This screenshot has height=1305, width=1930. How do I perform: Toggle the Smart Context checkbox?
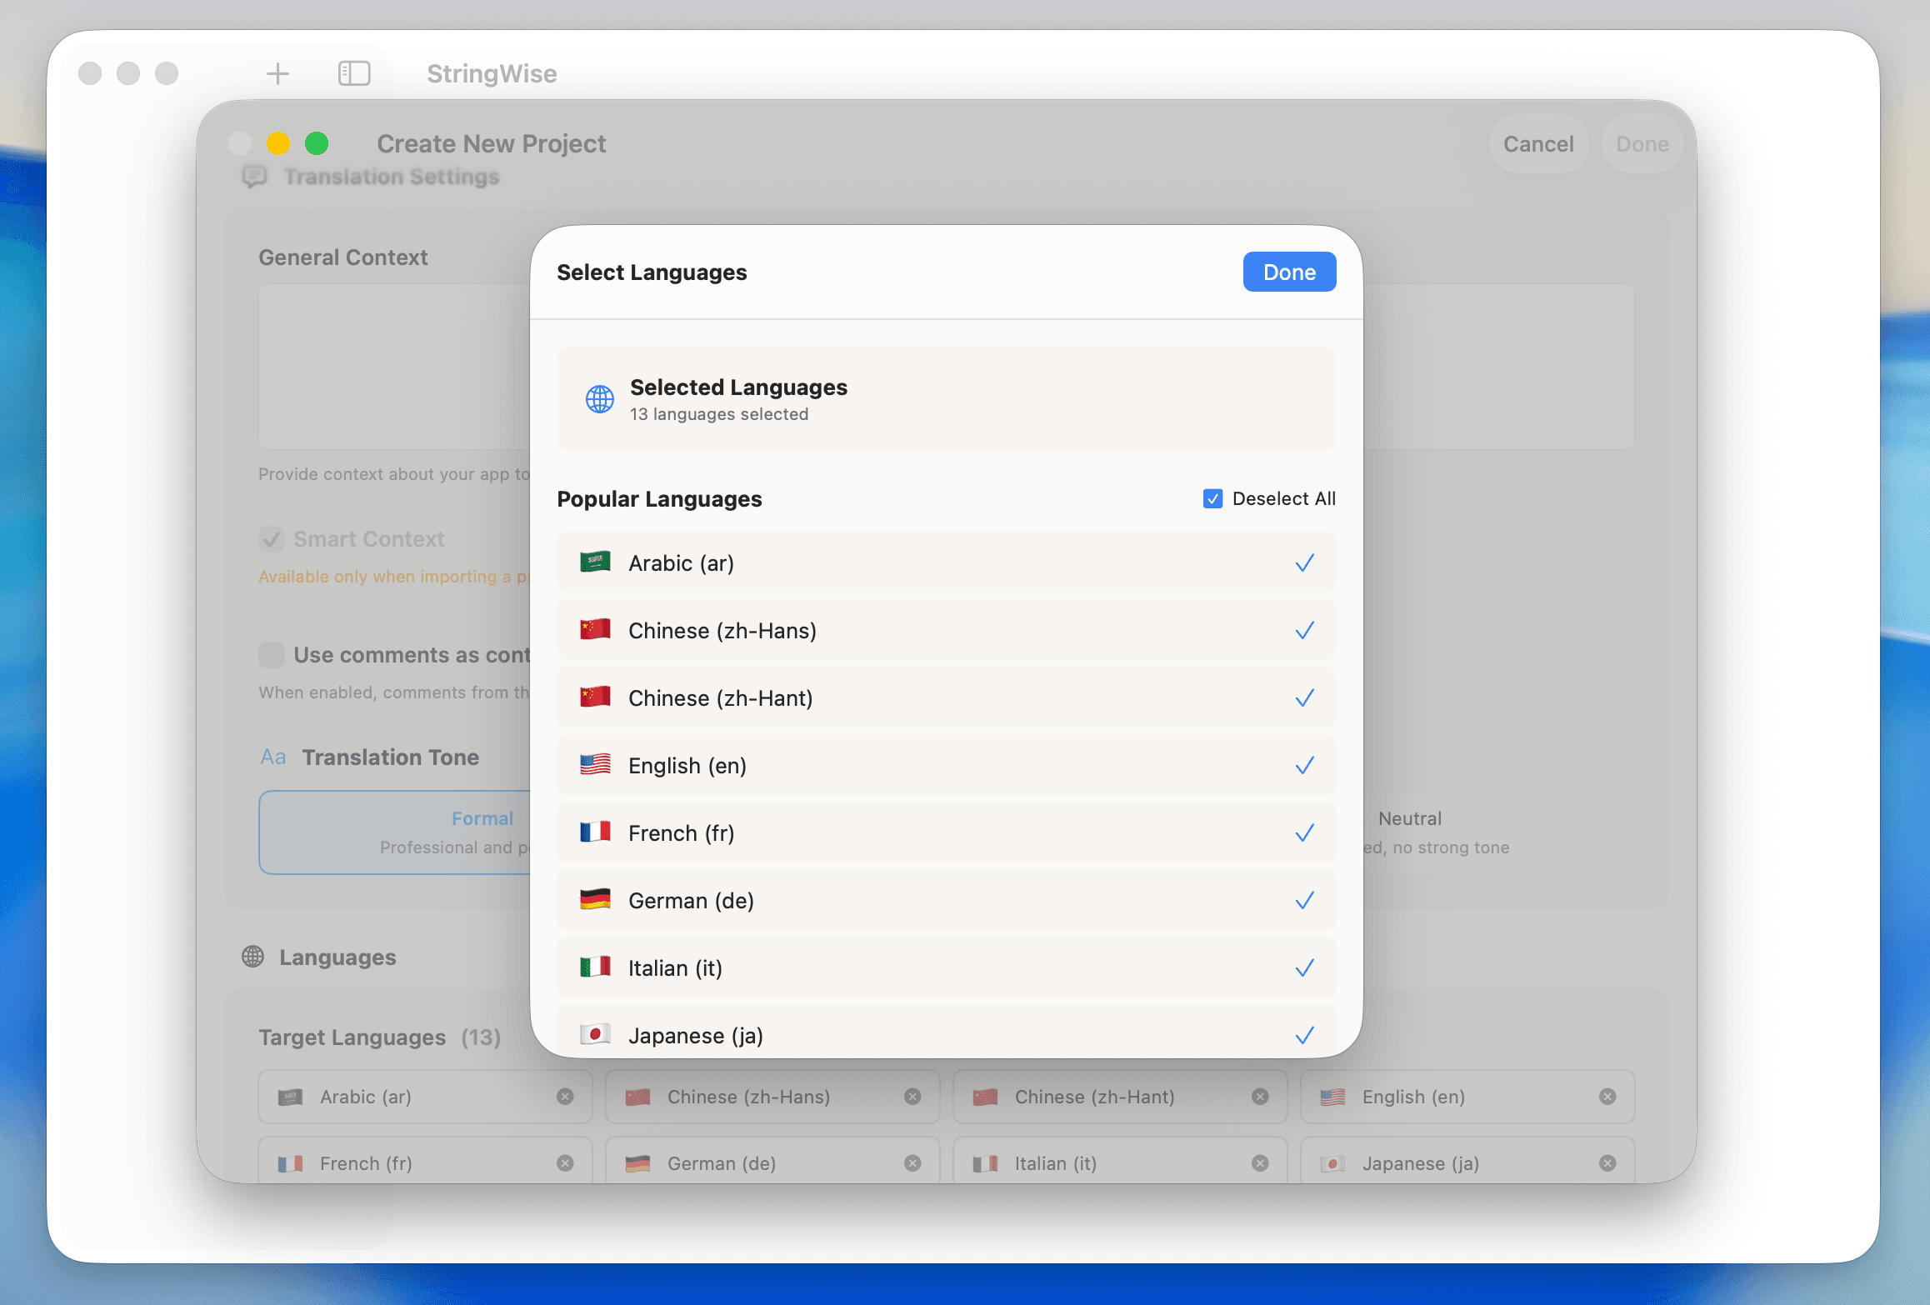point(271,539)
